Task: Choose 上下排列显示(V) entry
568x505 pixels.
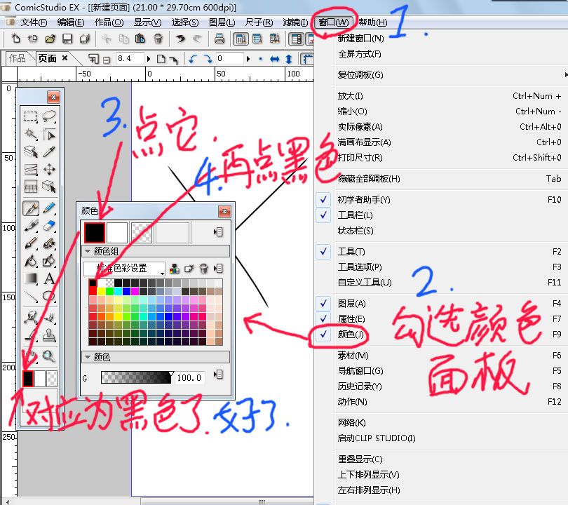Action: [x=368, y=475]
